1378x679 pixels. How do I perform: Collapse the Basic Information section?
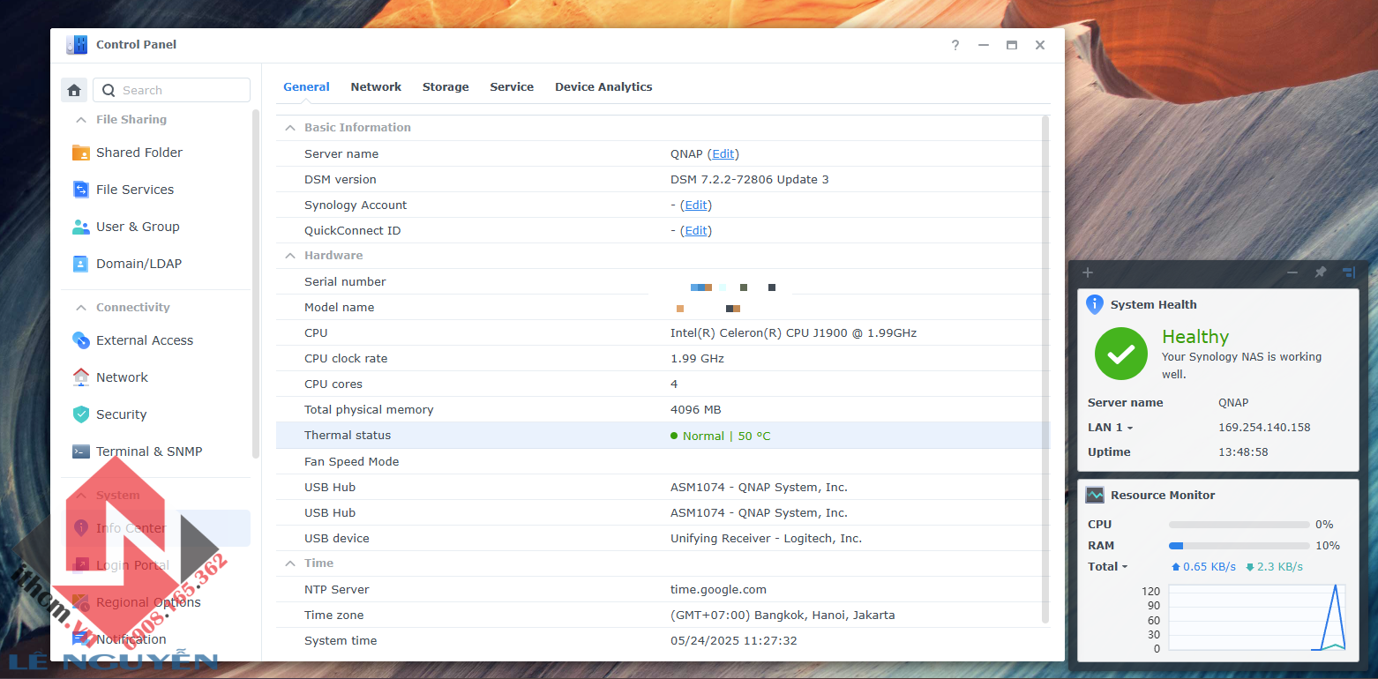click(x=289, y=128)
